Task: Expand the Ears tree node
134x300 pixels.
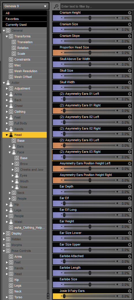Action: point(10,147)
